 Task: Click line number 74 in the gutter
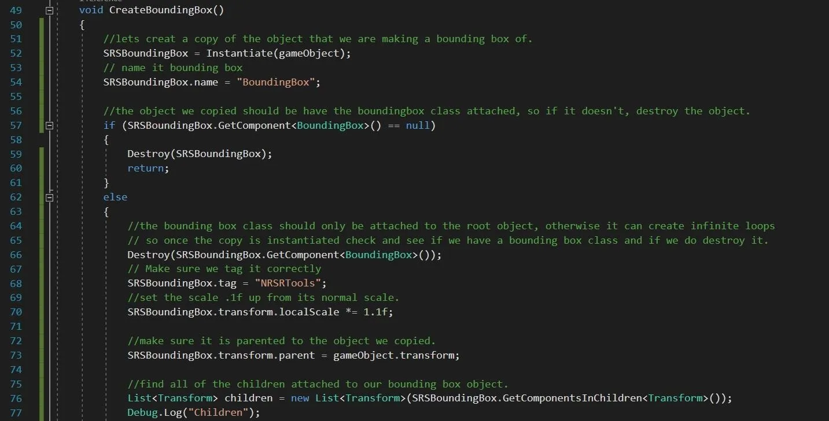tap(16, 370)
